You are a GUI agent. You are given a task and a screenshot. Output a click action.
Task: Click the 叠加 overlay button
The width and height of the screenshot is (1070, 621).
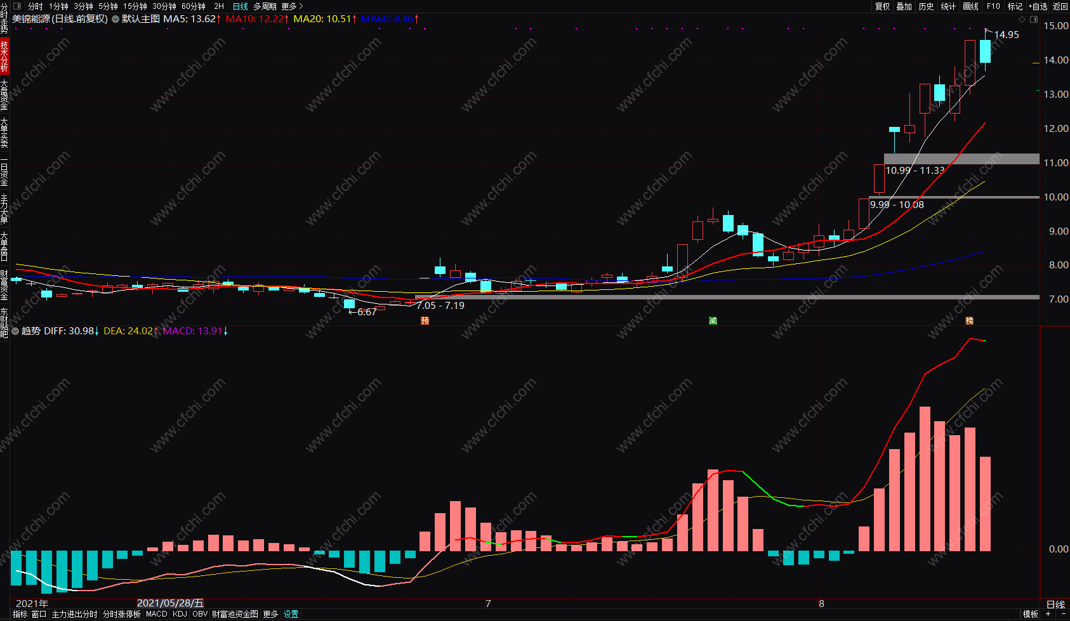904,6
